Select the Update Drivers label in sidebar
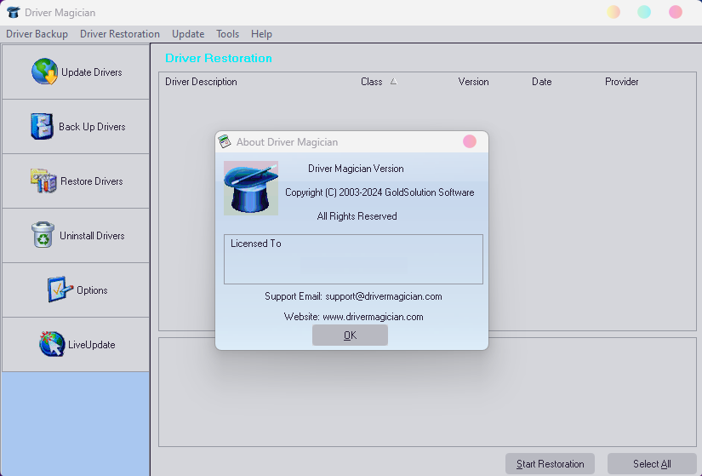702x476 pixels. 91,72
